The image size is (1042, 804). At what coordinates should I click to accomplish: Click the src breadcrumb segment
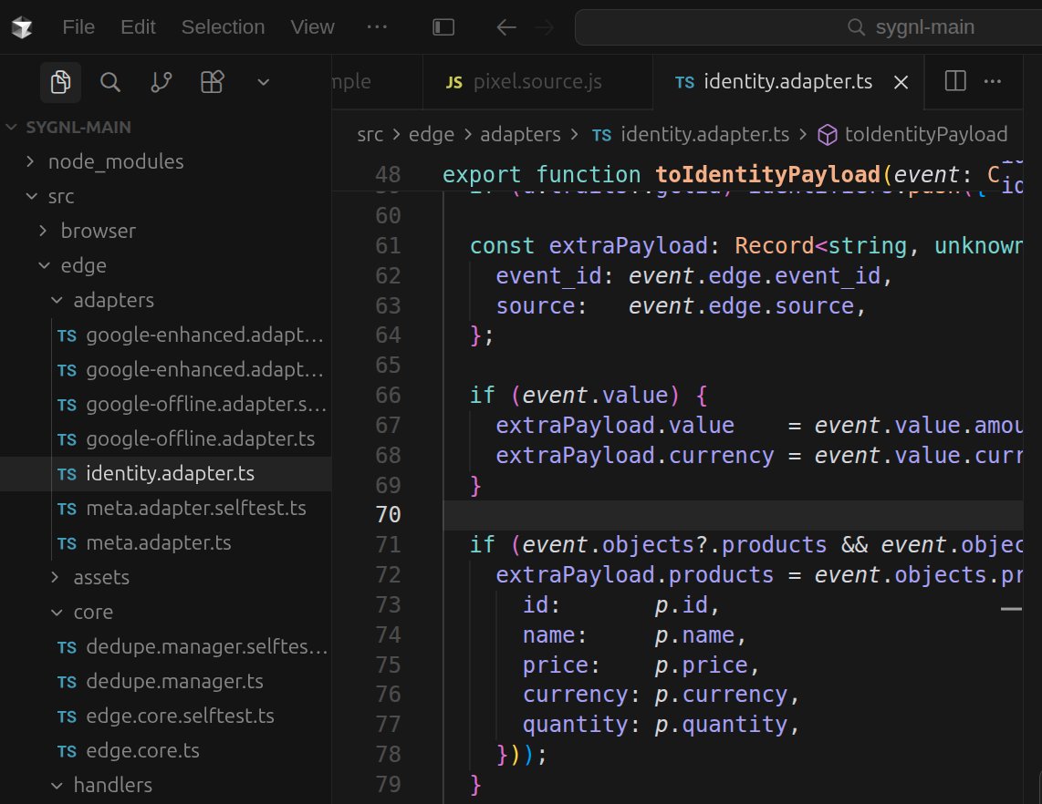370,134
